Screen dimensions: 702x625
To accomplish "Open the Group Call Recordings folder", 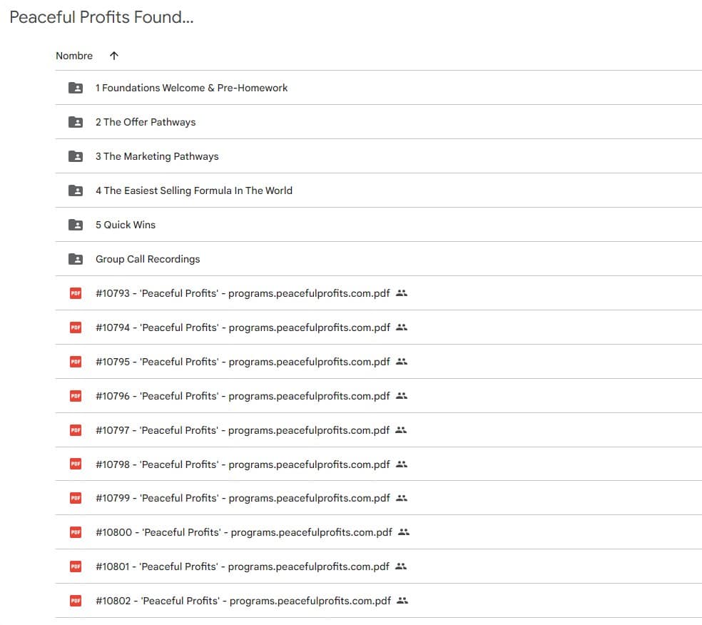I will [148, 259].
